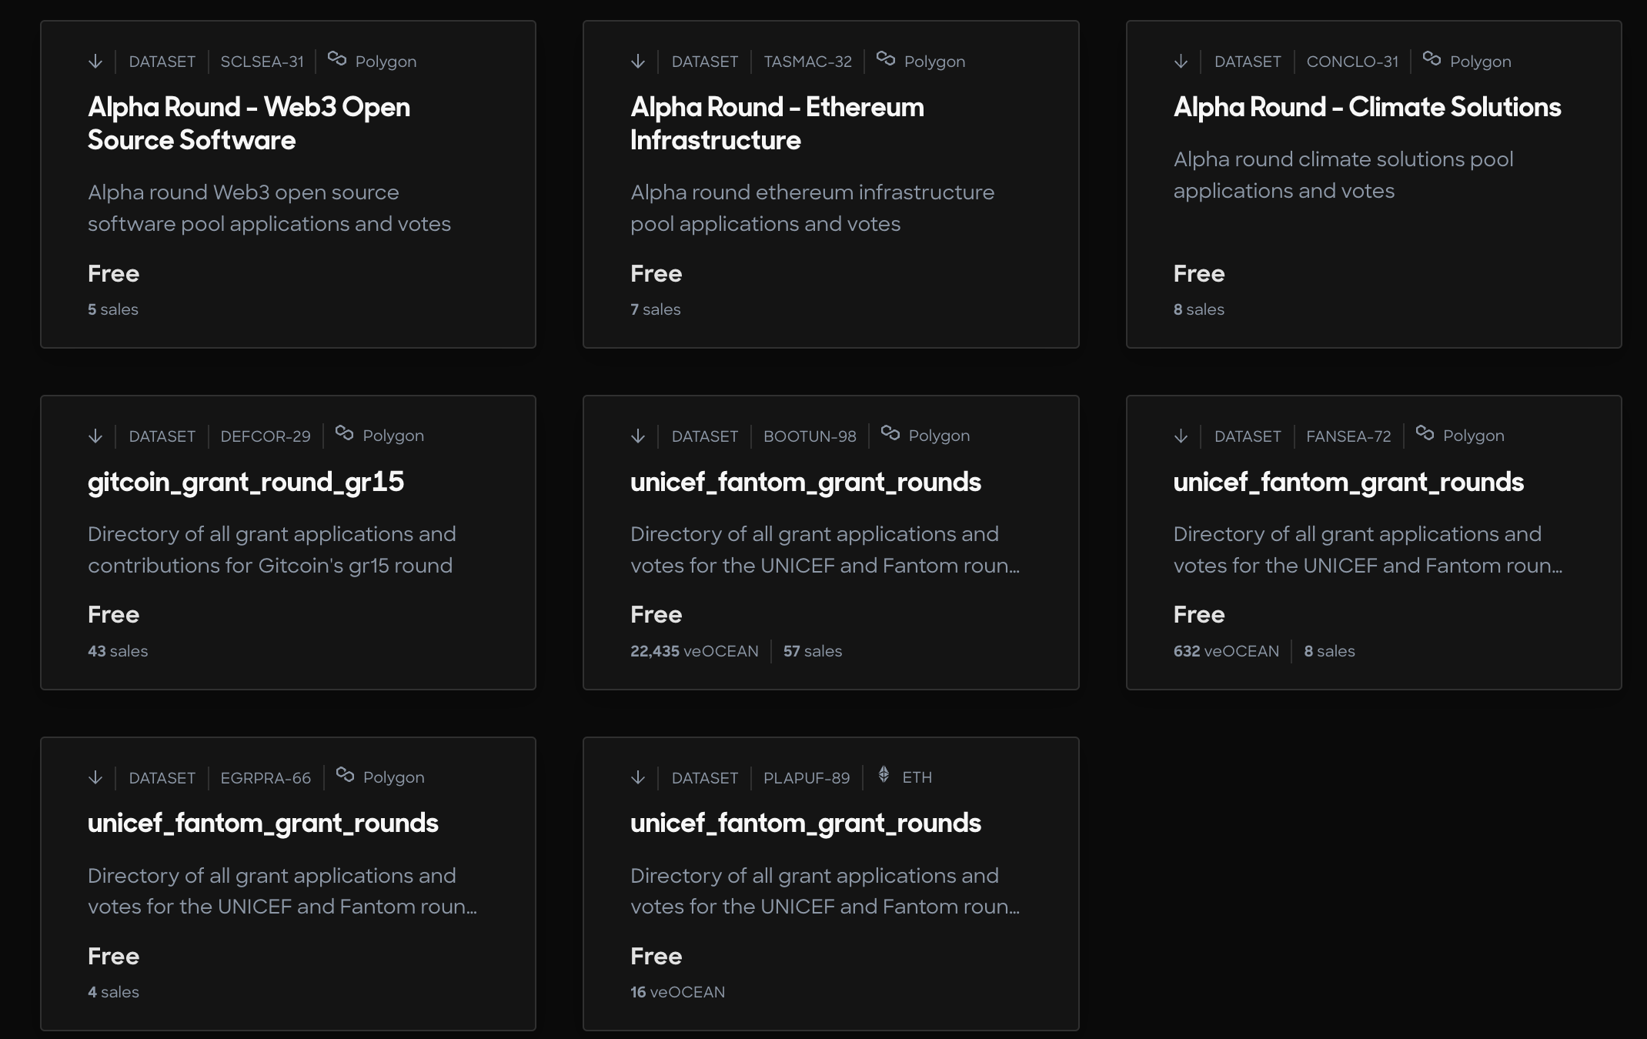Open unicef_fantom_grant_rounds title on PLAPUF-89 card

click(806, 824)
